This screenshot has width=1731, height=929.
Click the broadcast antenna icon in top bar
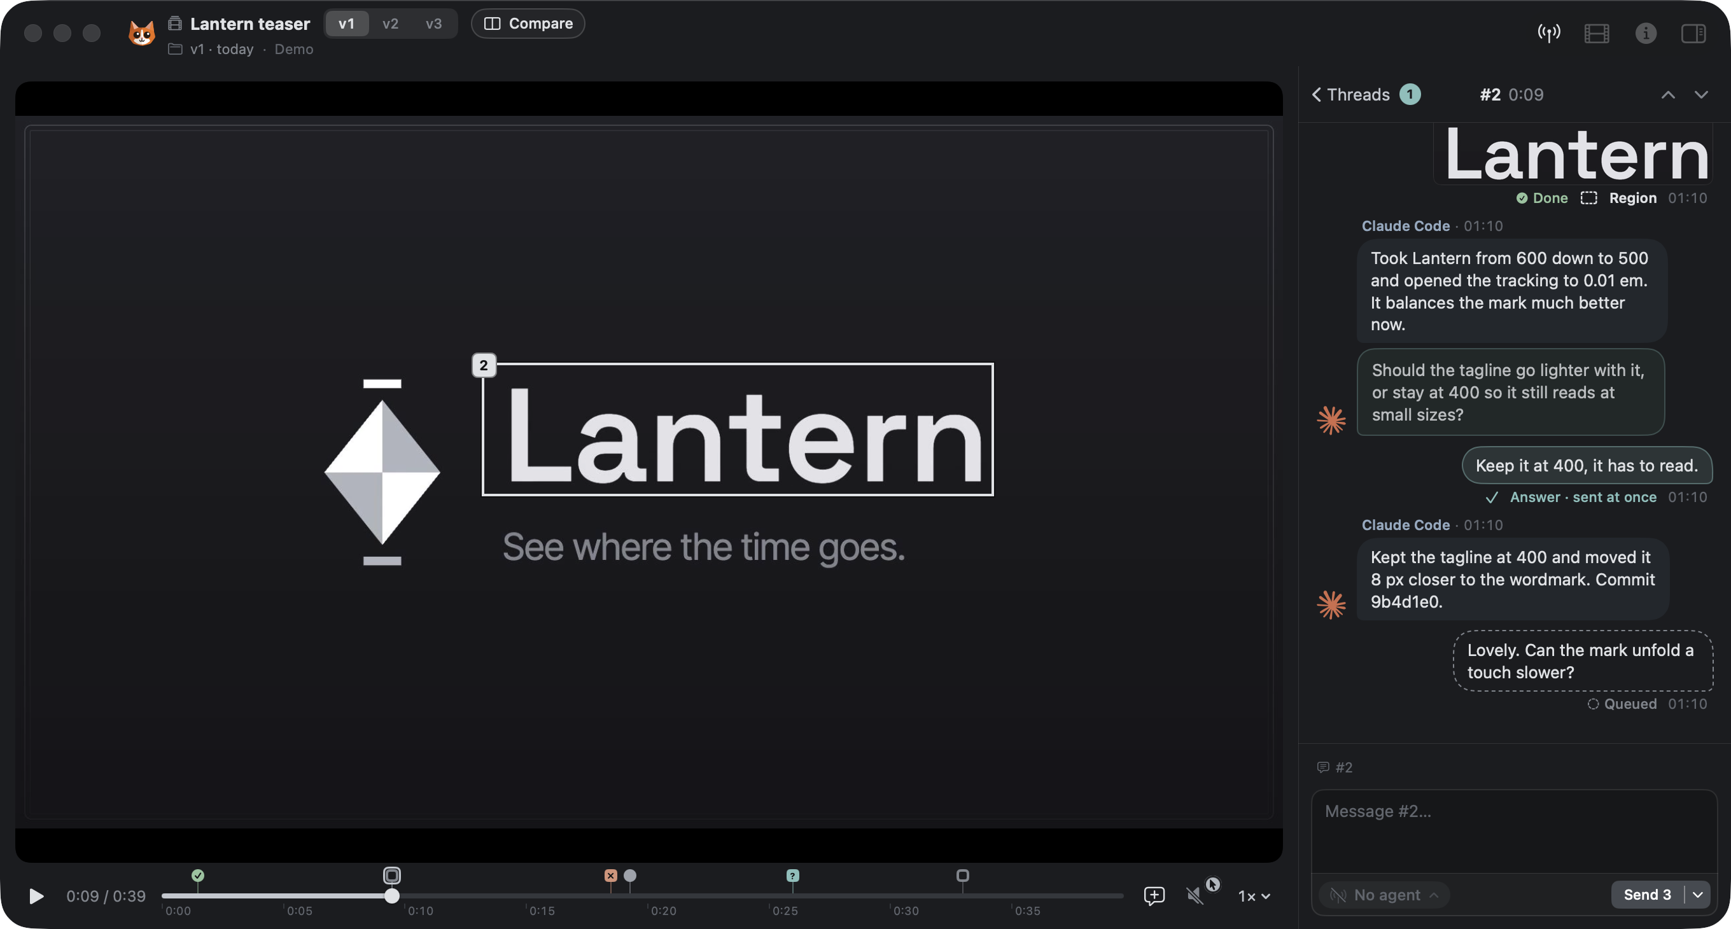pyautogui.click(x=1549, y=33)
